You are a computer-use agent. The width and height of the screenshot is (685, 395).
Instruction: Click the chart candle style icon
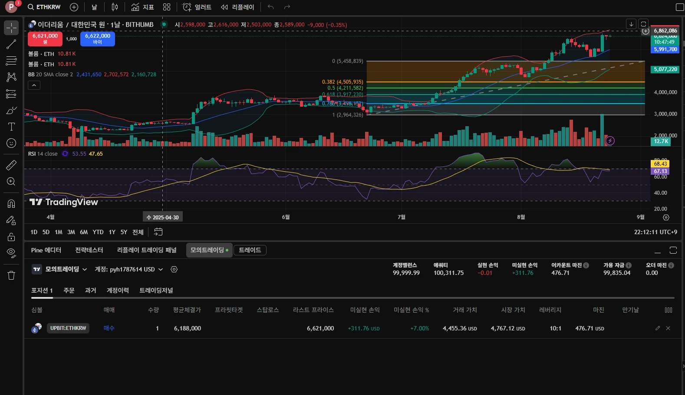(x=115, y=7)
